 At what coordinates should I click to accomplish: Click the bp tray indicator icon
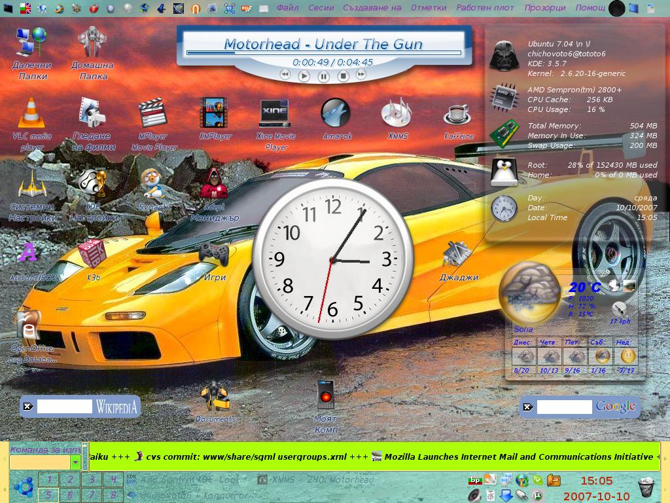pyautogui.click(x=475, y=481)
